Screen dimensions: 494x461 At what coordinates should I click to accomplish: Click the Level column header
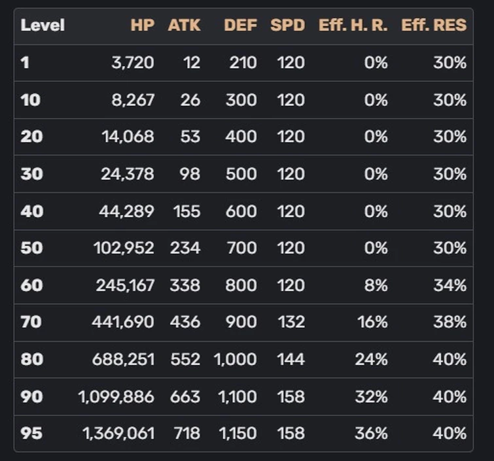pos(43,26)
